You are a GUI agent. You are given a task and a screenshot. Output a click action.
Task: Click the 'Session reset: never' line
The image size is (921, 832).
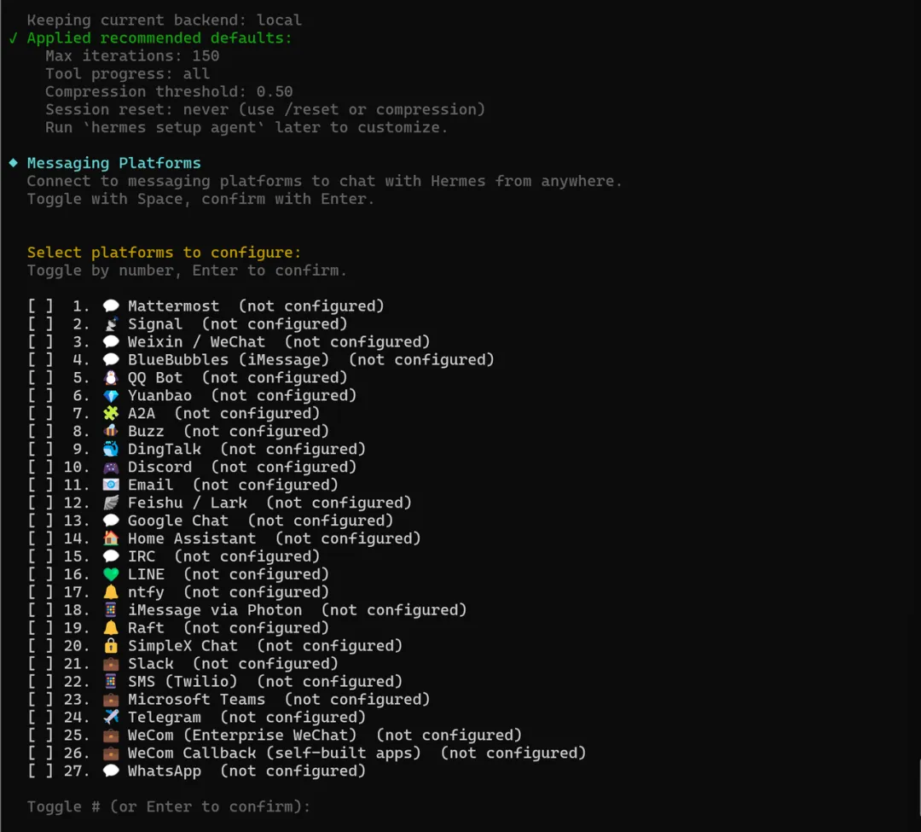coord(265,109)
